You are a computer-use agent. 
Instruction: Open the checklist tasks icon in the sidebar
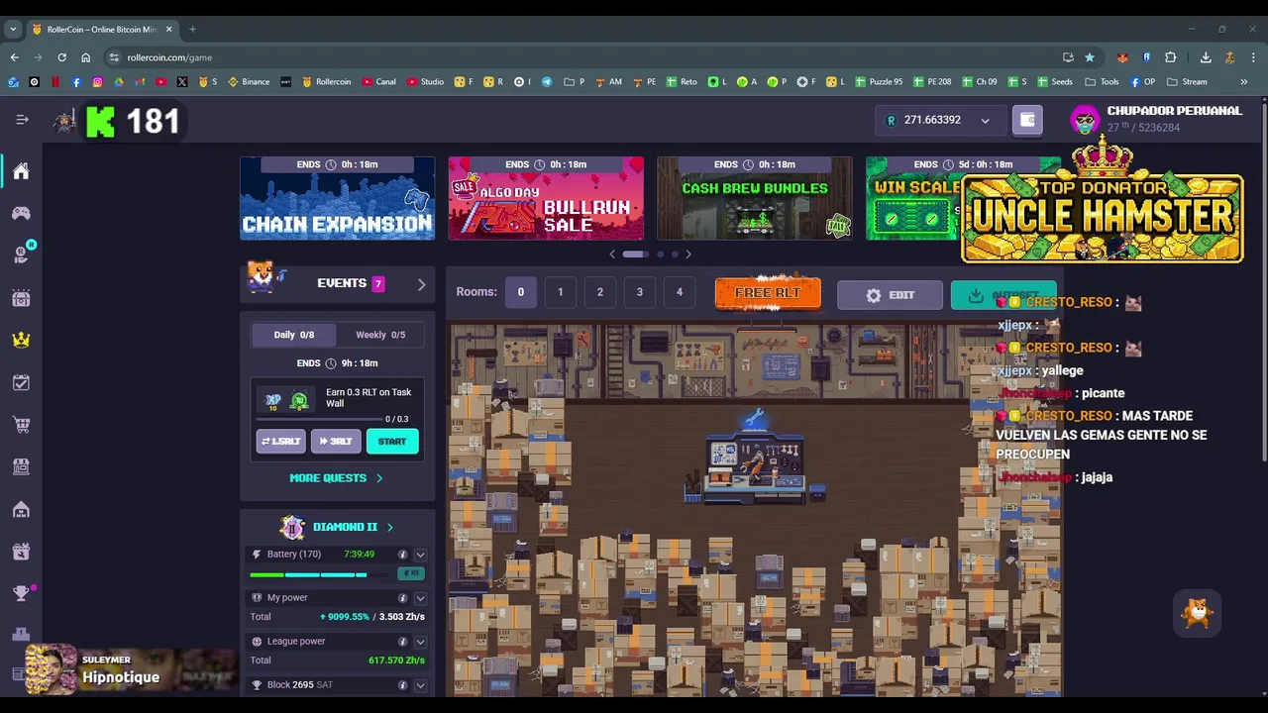coord(21,382)
